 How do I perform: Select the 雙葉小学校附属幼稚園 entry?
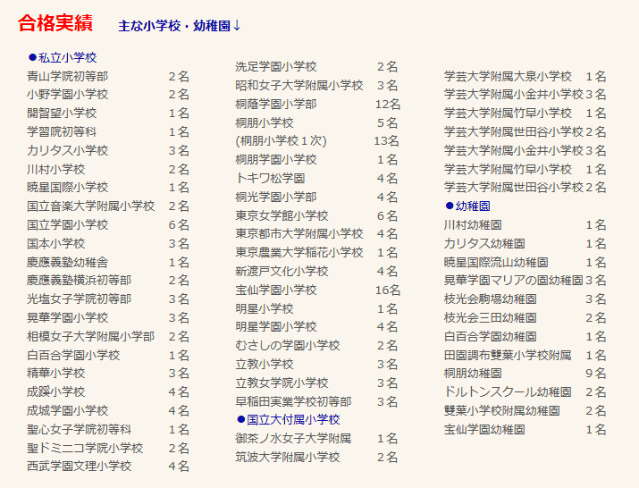coord(501,410)
